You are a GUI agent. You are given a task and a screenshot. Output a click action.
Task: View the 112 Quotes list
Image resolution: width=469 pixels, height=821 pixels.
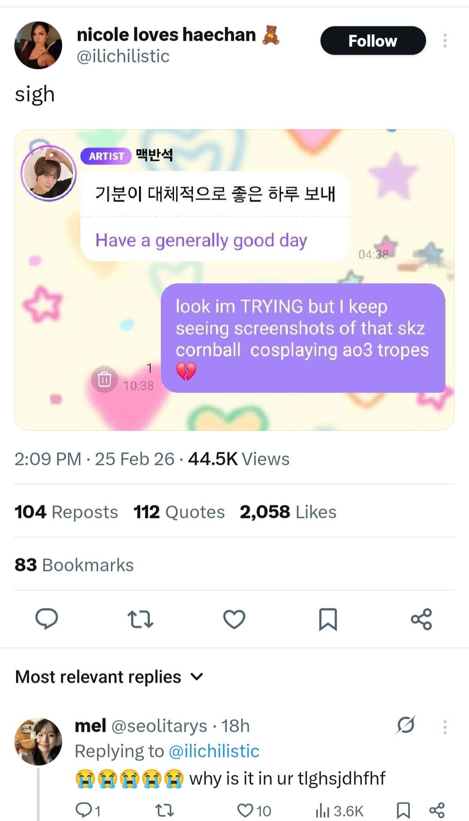pos(179,512)
